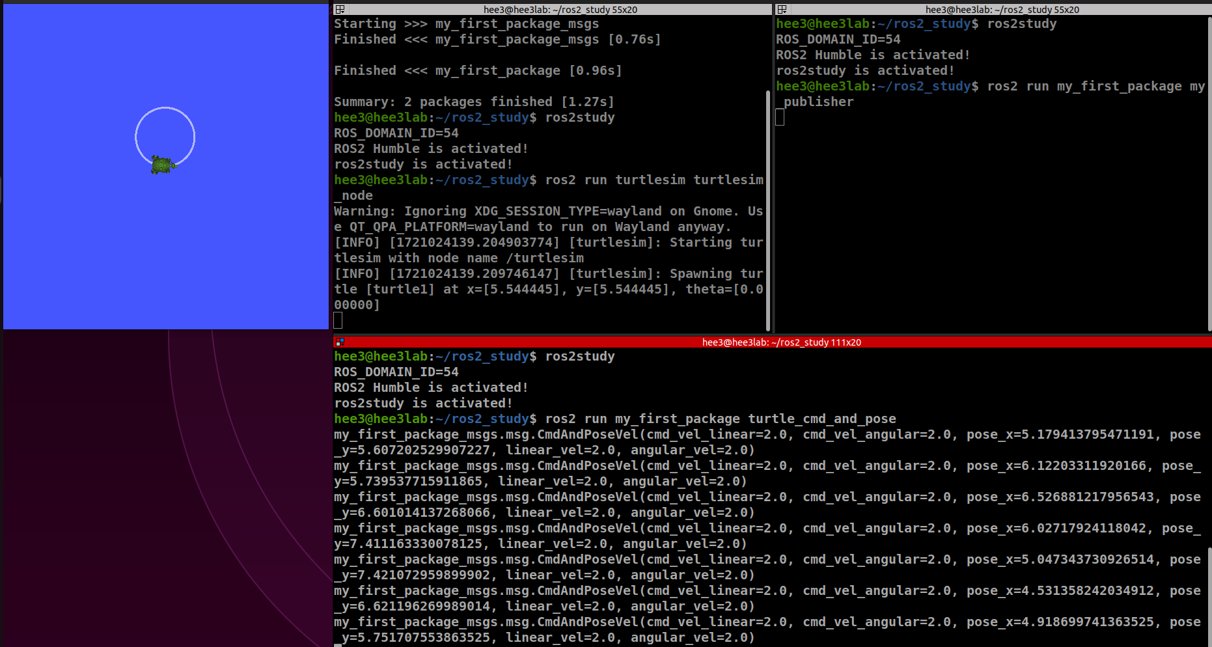Open the group menu icon of the top-right terminal pane
The width and height of the screenshot is (1212, 647).
click(782, 9)
